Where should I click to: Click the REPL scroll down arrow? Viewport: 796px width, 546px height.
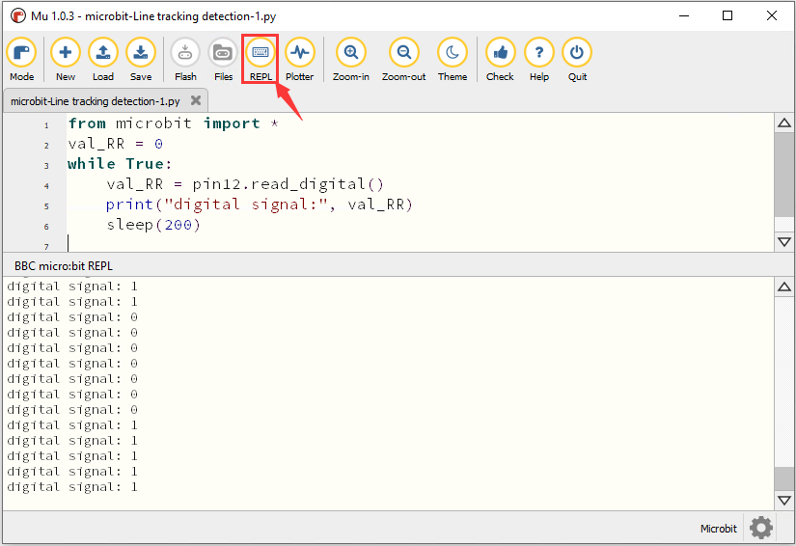point(784,501)
